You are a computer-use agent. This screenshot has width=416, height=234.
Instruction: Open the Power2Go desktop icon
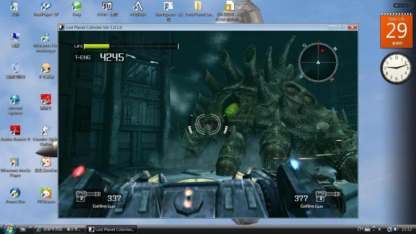tap(15, 196)
